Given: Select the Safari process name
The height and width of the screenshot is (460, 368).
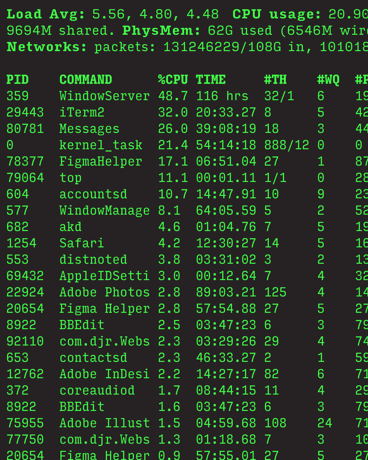Looking at the screenshot, I should (82, 243).
